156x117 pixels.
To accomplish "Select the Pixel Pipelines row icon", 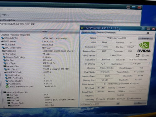I will click(6, 75).
